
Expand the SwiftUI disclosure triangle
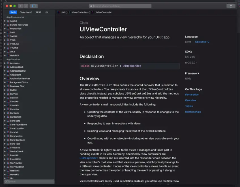point(5,36)
